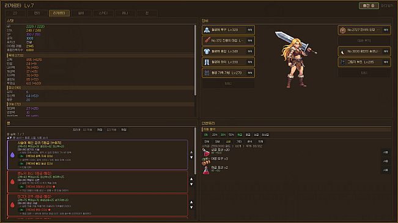Move the first red rune up
This screenshot has width=398, height=223.
click(191, 179)
